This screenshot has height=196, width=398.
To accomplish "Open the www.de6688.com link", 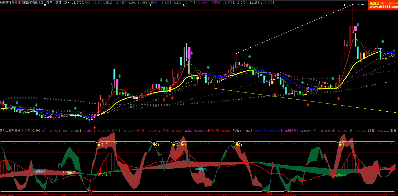I will pos(383,7).
